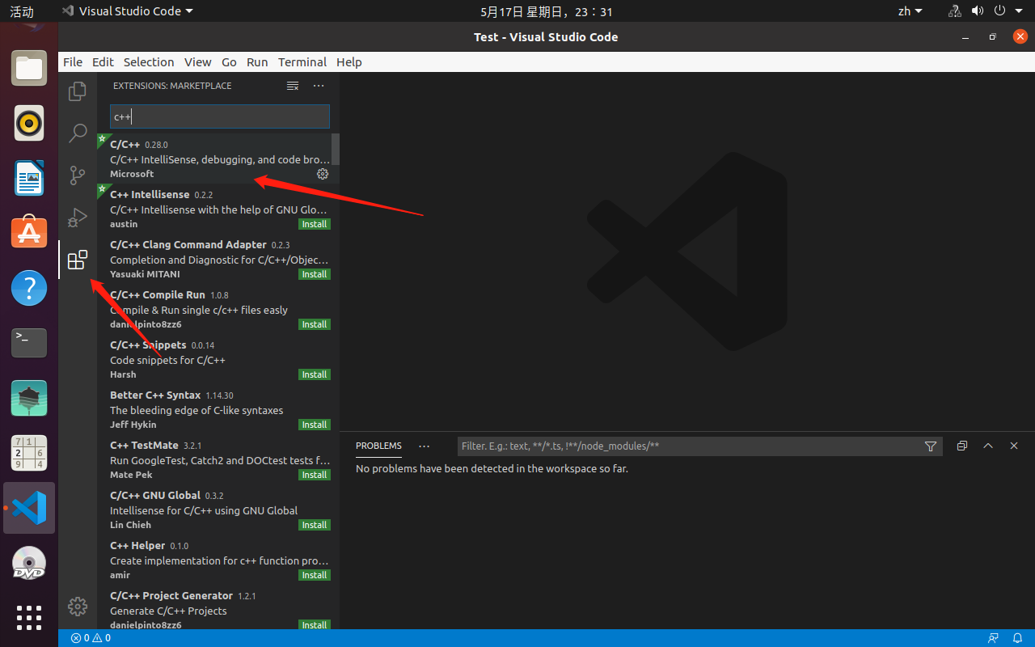
Task: Install C/C++ Project Generator extension
Action: coord(315,625)
